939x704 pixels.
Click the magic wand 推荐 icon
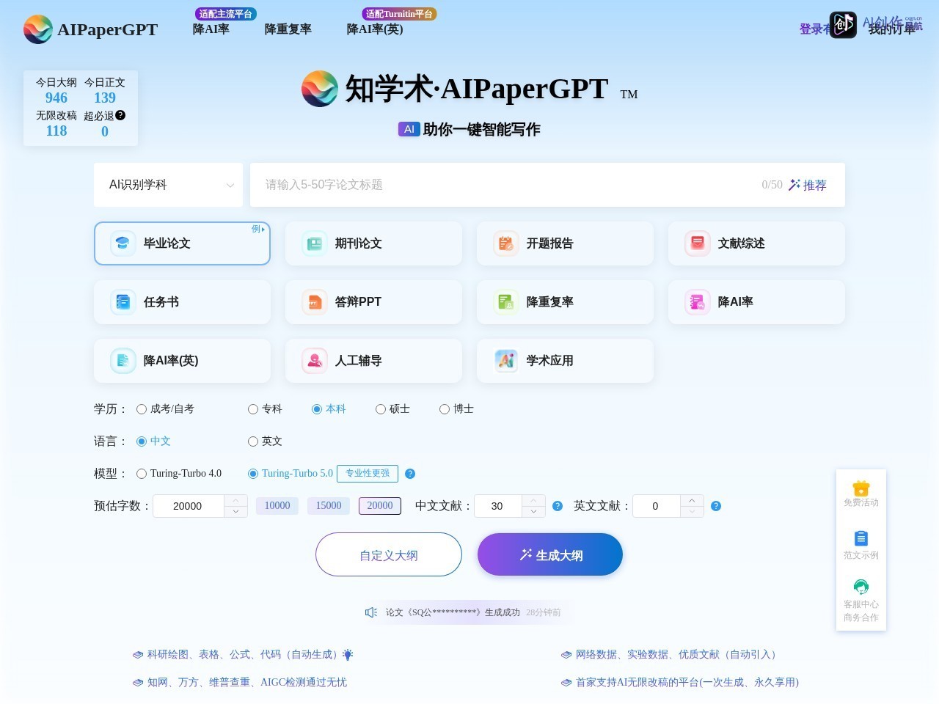(794, 185)
